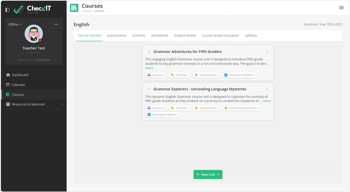Switch to Course Content tab
Viewport: 350px width, 192px height.
click(90, 36)
